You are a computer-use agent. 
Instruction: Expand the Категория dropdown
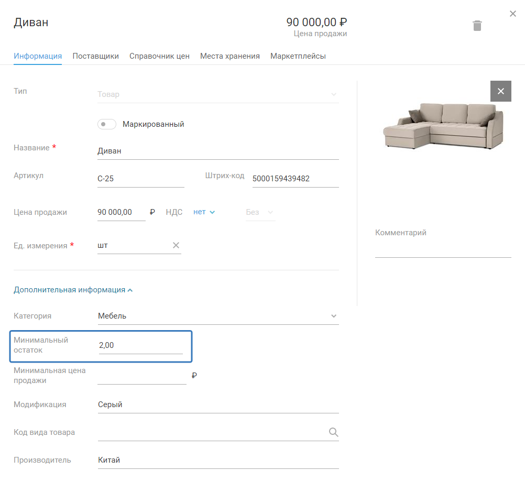point(333,316)
